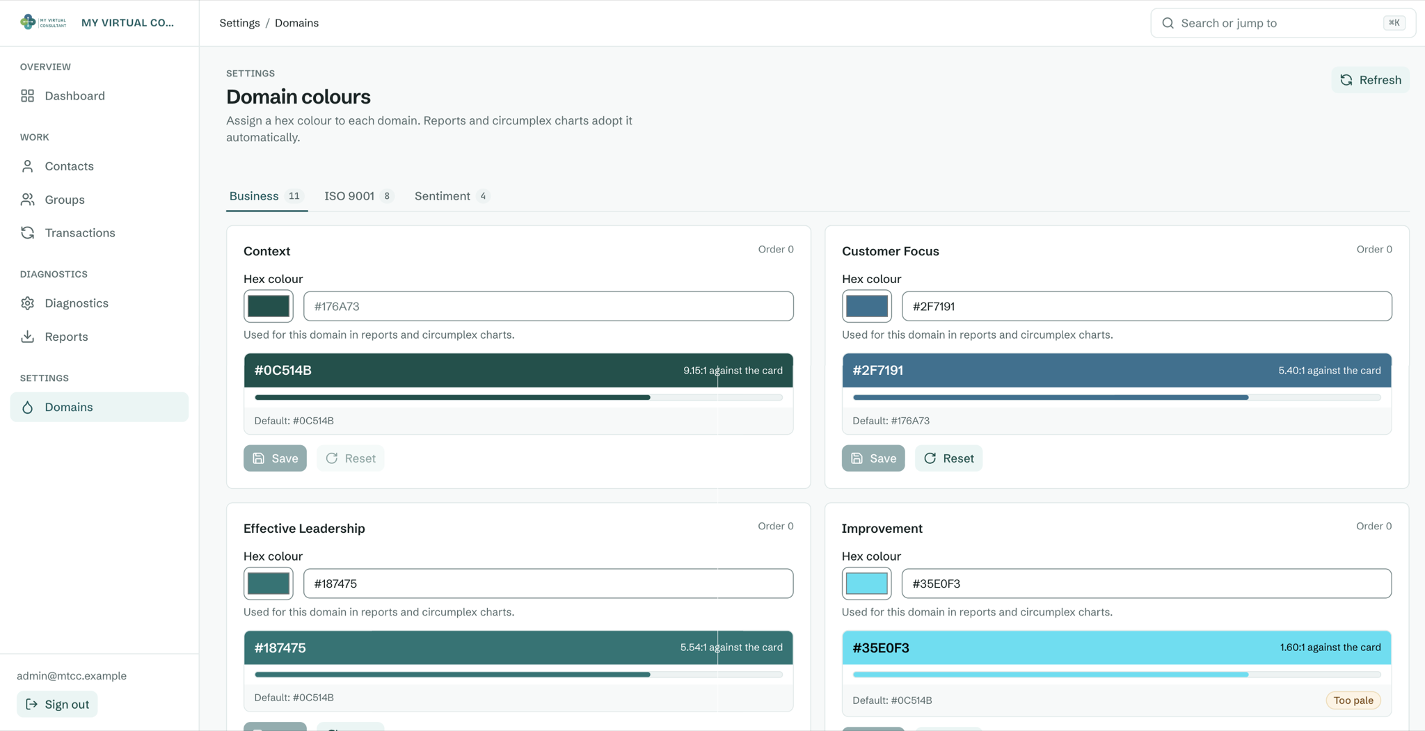Click the #187475 preview banner
Screen dimensions: 1425x731
(x=518, y=648)
